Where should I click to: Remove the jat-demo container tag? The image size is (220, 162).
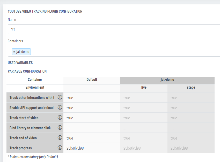(14, 52)
